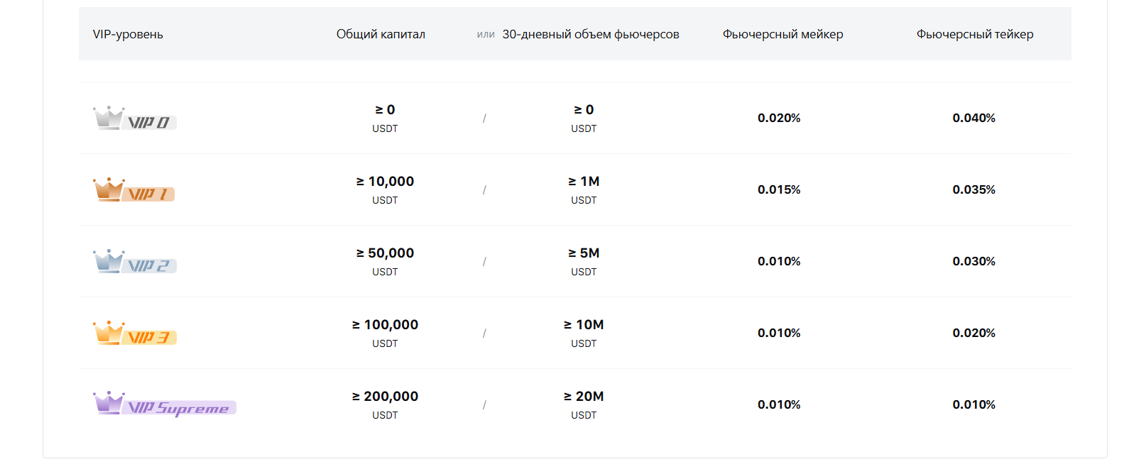Click the Общий капитал column header
This screenshot has height=469, width=1129.
(381, 34)
